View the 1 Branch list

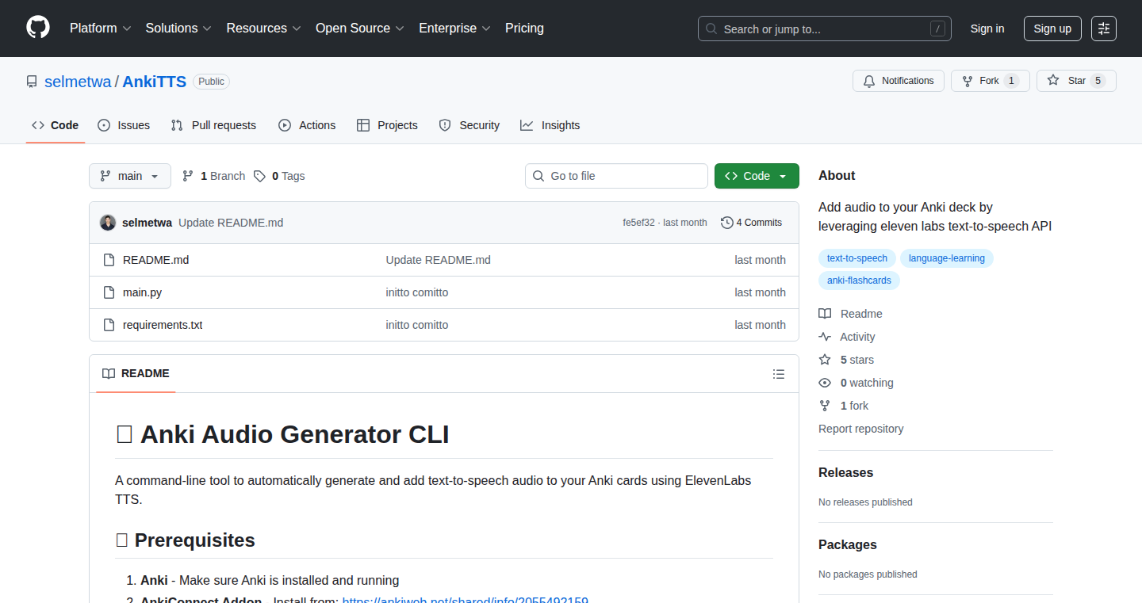(x=213, y=176)
